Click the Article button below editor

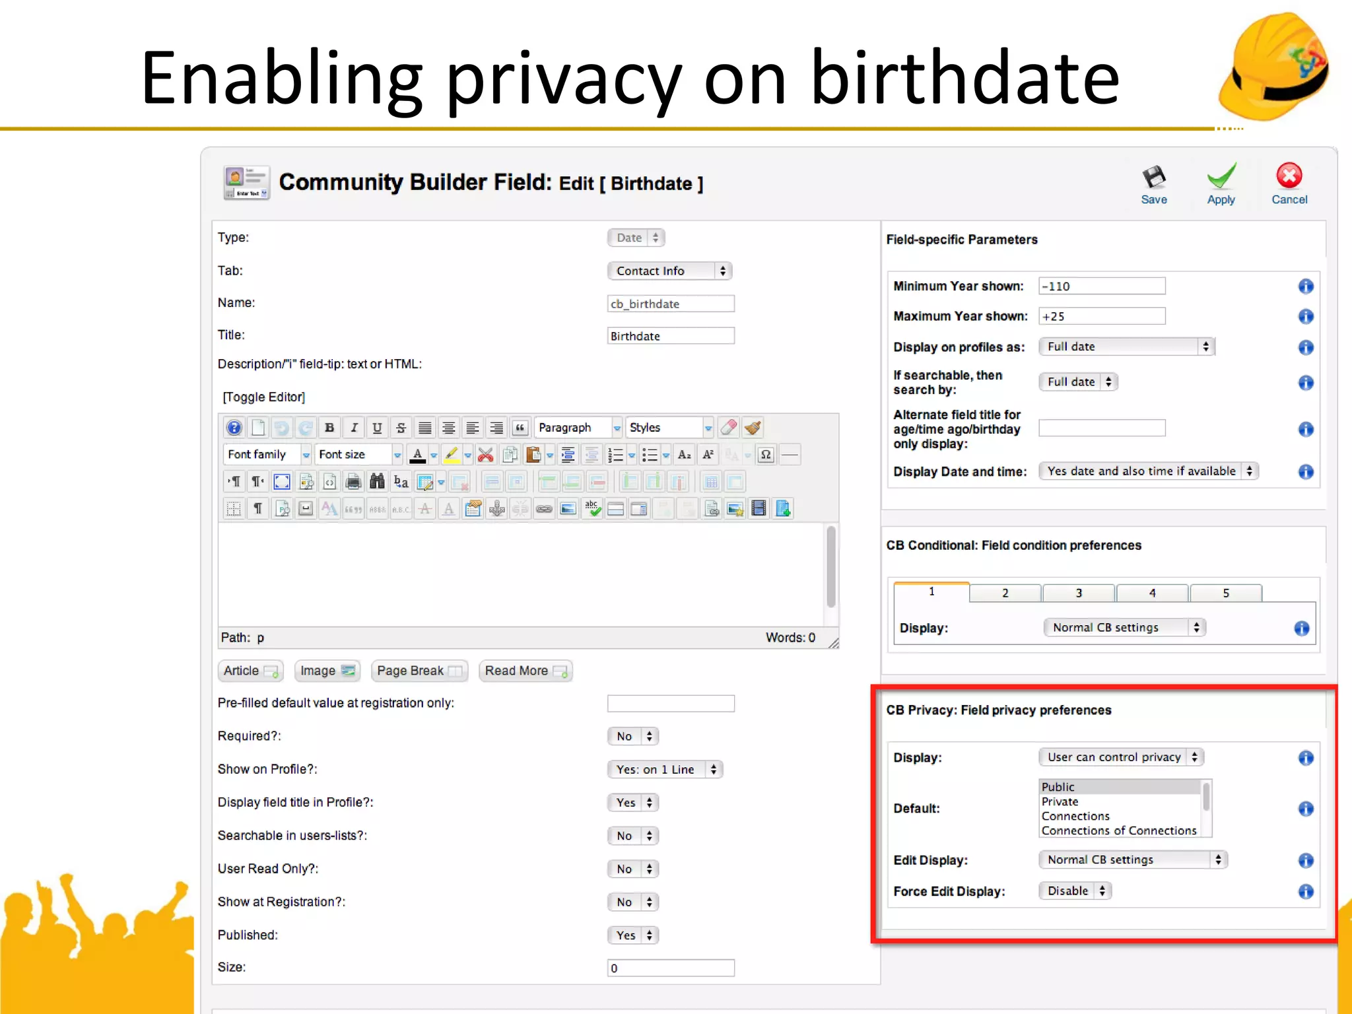pos(251,671)
